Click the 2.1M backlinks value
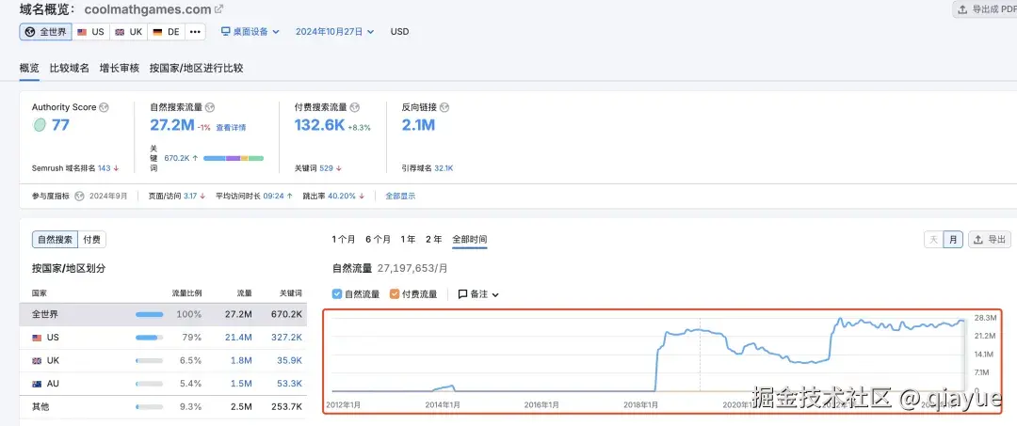The image size is (1017, 426). [418, 125]
